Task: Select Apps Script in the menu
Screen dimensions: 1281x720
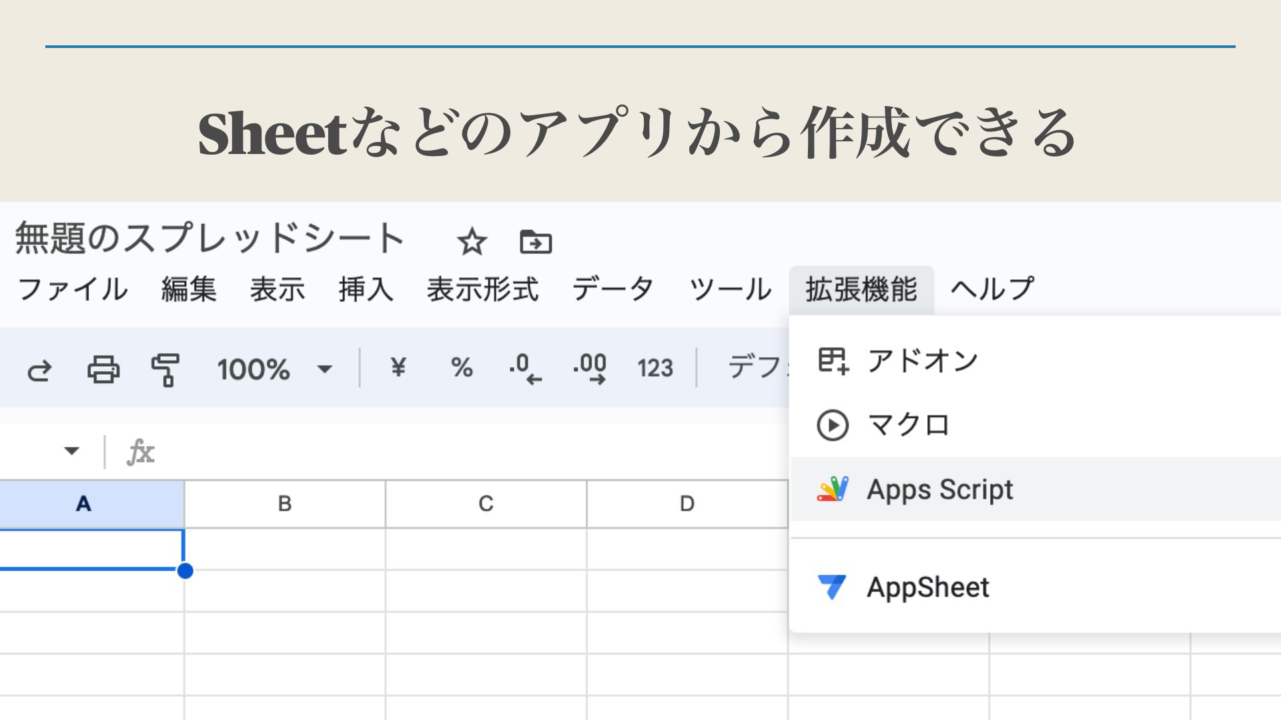Action: (1035, 489)
